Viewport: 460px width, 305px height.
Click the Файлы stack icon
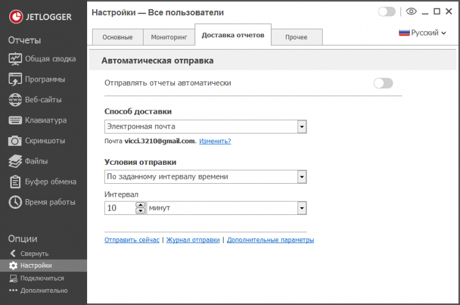point(15,161)
